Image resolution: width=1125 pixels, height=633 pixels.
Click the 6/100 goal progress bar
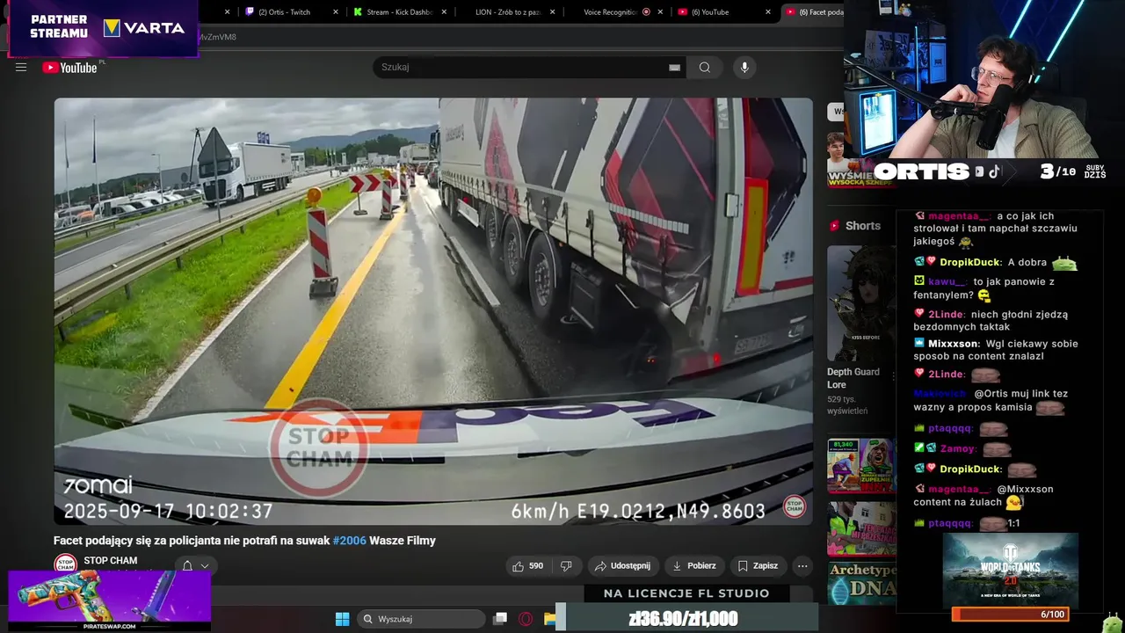(1011, 615)
